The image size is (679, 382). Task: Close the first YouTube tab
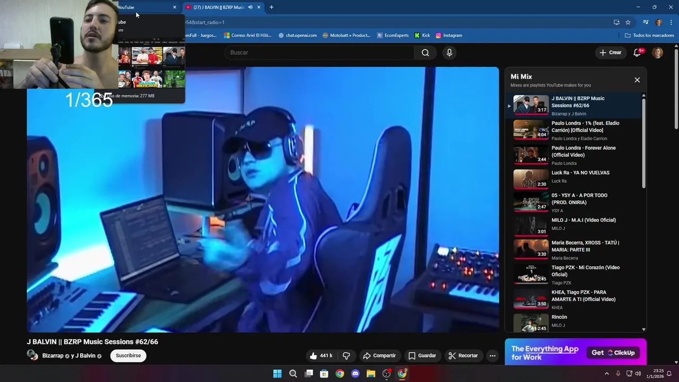175,7
